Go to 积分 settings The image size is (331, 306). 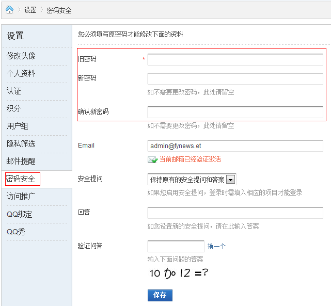(14, 108)
